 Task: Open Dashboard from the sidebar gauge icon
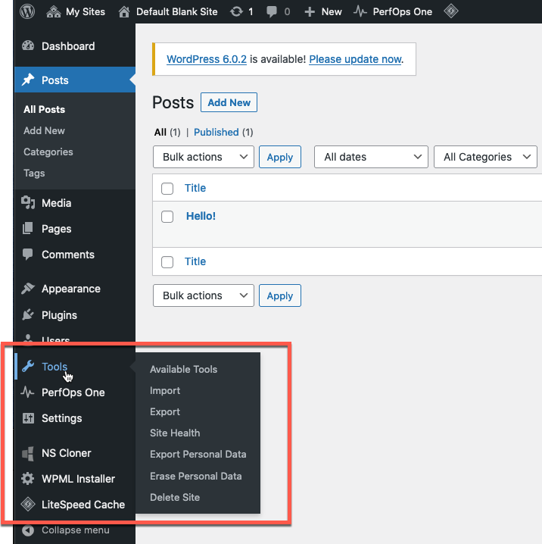[x=28, y=46]
